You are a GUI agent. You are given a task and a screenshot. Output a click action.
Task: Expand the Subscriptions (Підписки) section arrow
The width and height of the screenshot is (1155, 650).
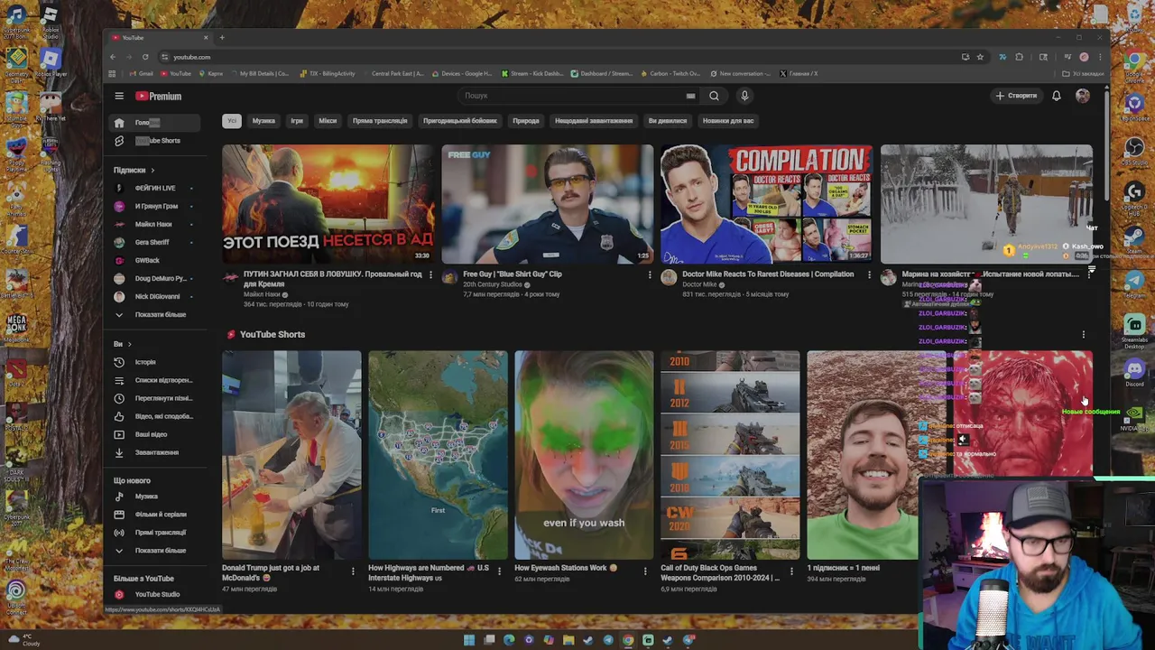(152, 170)
